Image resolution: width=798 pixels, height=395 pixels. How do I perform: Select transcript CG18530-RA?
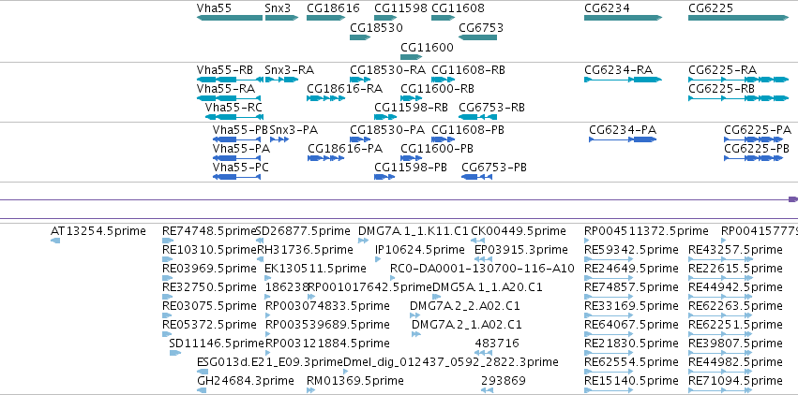(360, 80)
